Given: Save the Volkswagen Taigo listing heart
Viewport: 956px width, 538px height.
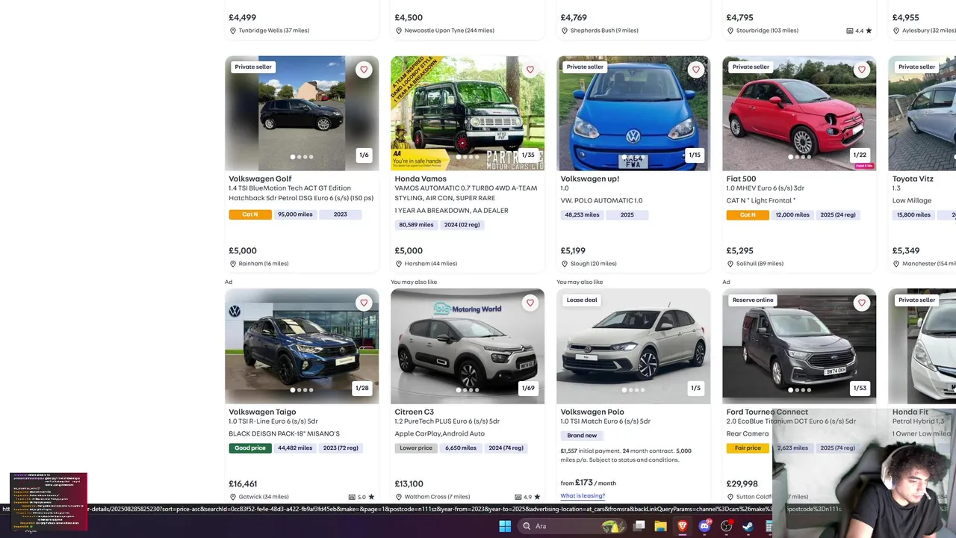Looking at the screenshot, I should 364,303.
